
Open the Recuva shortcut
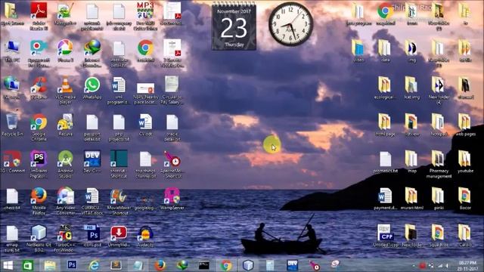coord(65,125)
